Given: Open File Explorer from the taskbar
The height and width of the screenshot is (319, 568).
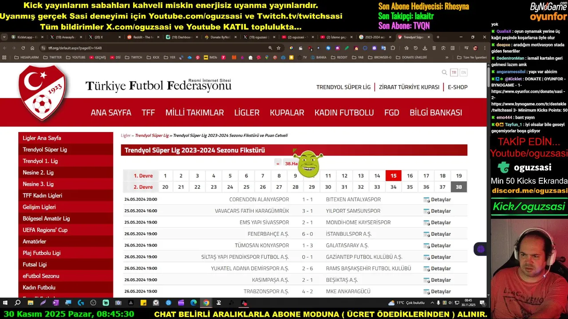Looking at the screenshot, I should pyautogui.click(x=30, y=303).
